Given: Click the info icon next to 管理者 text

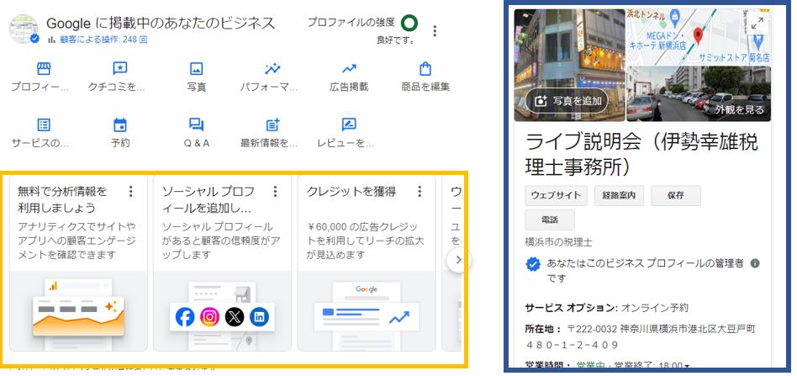Looking at the screenshot, I should tap(755, 263).
